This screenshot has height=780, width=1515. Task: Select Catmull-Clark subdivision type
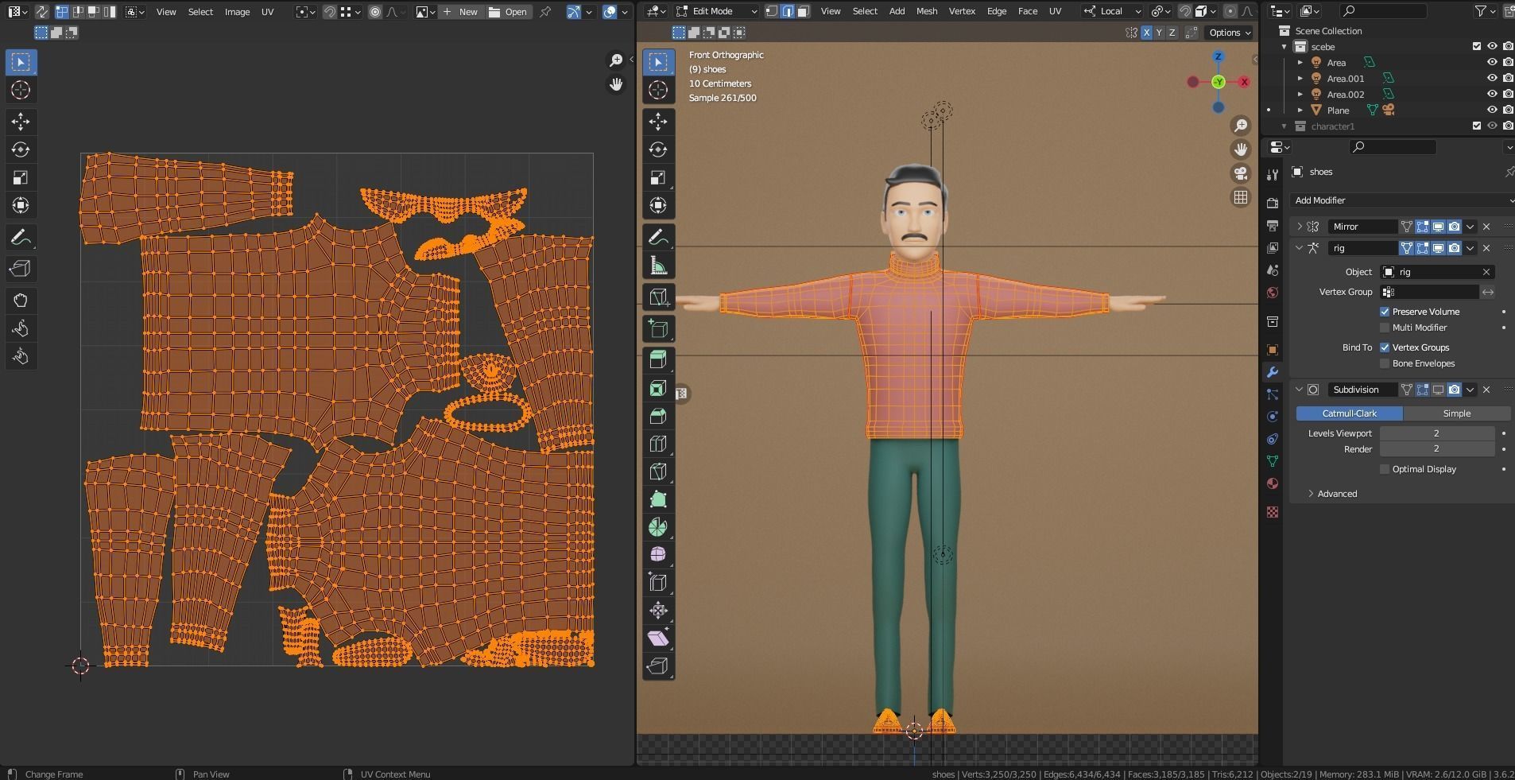pyautogui.click(x=1349, y=413)
